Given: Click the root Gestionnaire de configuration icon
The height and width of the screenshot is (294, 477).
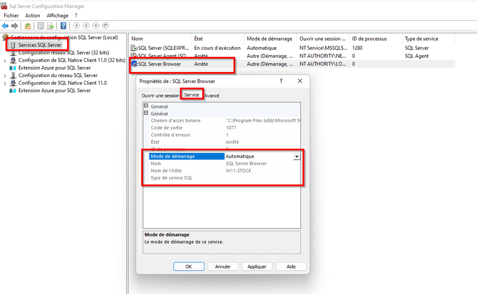Looking at the screenshot, I should point(5,37).
